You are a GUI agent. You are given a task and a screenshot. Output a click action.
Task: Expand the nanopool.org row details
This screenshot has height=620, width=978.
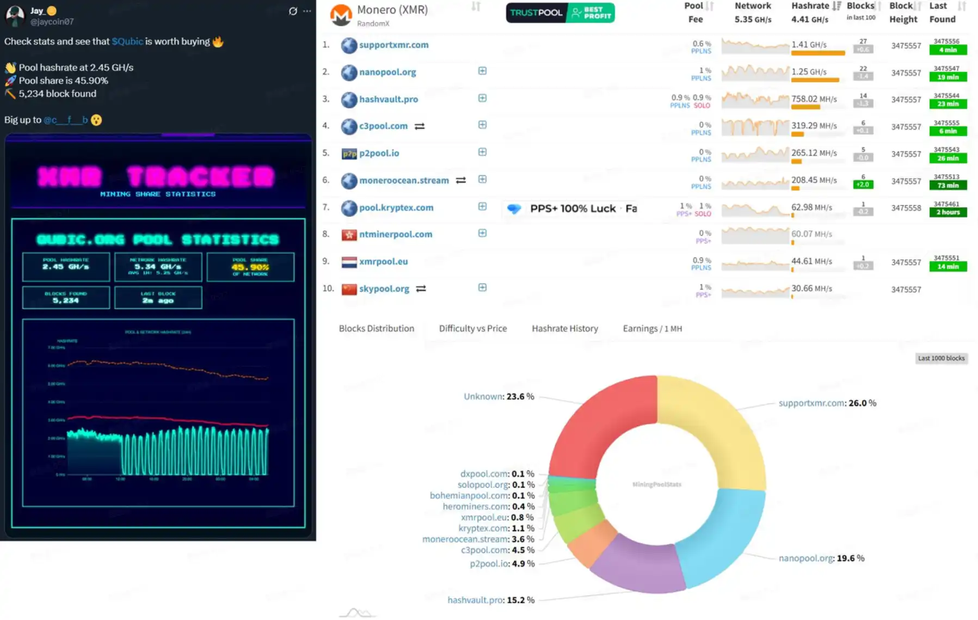(x=482, y=71)
